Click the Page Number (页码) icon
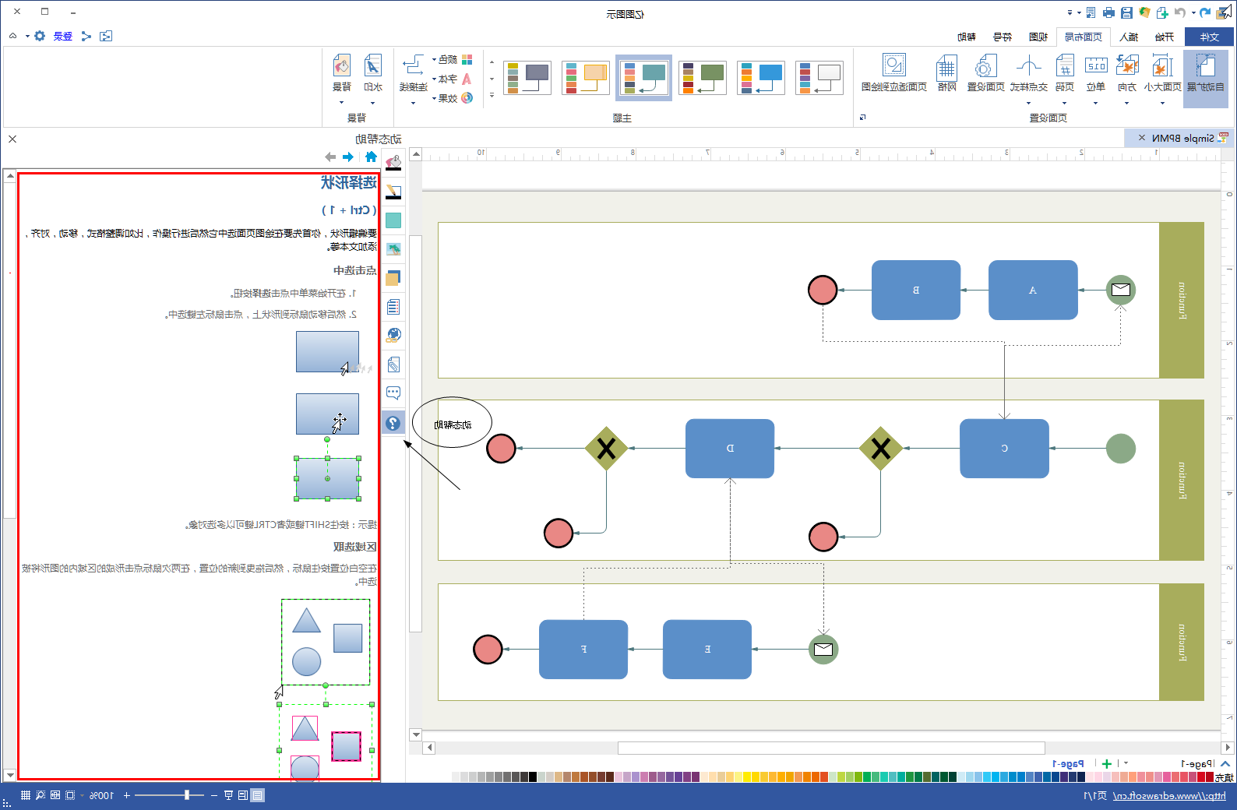Viewport: 1237px width, 810px height. click(x=1065, y=65)
